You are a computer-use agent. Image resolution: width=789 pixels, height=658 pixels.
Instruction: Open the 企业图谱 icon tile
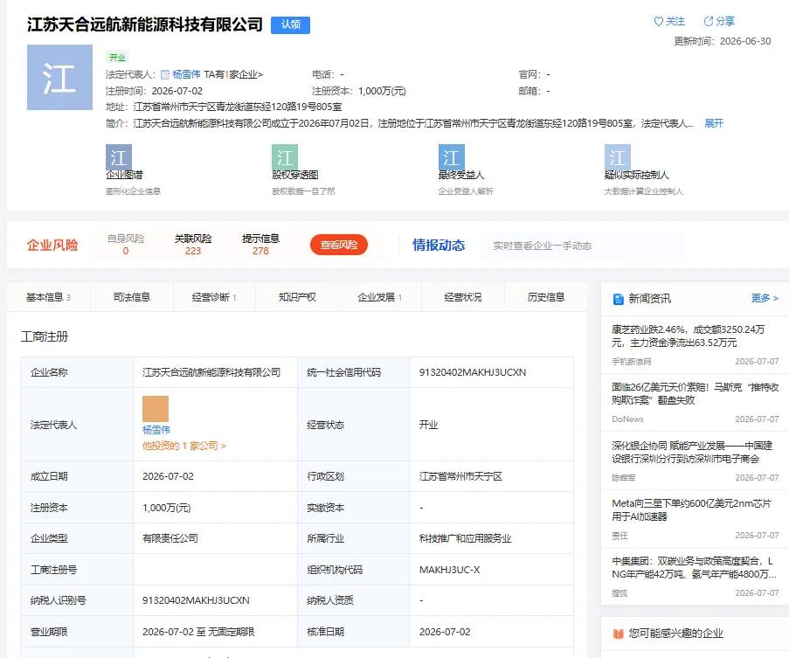(x=119, y=157)
